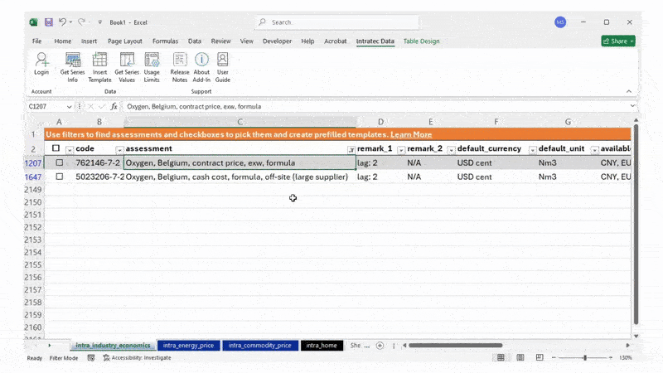The image size is (663, 373).
Task: Open the default_currency filter dropdown
Action: pos(532,150)
